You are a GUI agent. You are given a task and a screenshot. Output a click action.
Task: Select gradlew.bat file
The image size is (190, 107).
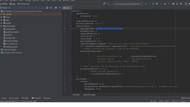coord(9,38)
